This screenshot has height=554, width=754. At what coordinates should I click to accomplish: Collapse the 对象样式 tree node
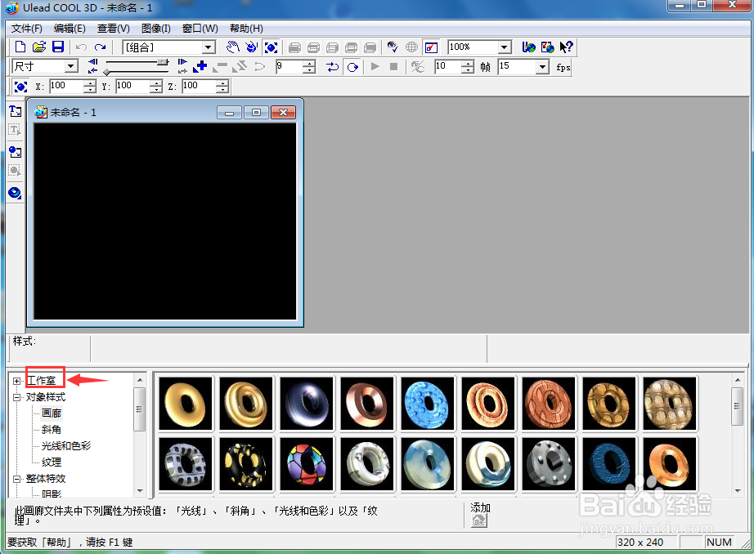click(17, 397)
